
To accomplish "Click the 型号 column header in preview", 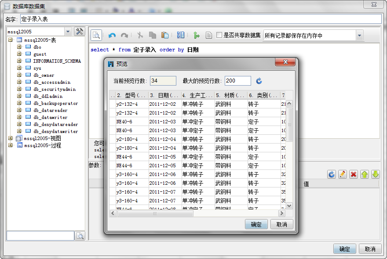I will (x=132, y=95).
